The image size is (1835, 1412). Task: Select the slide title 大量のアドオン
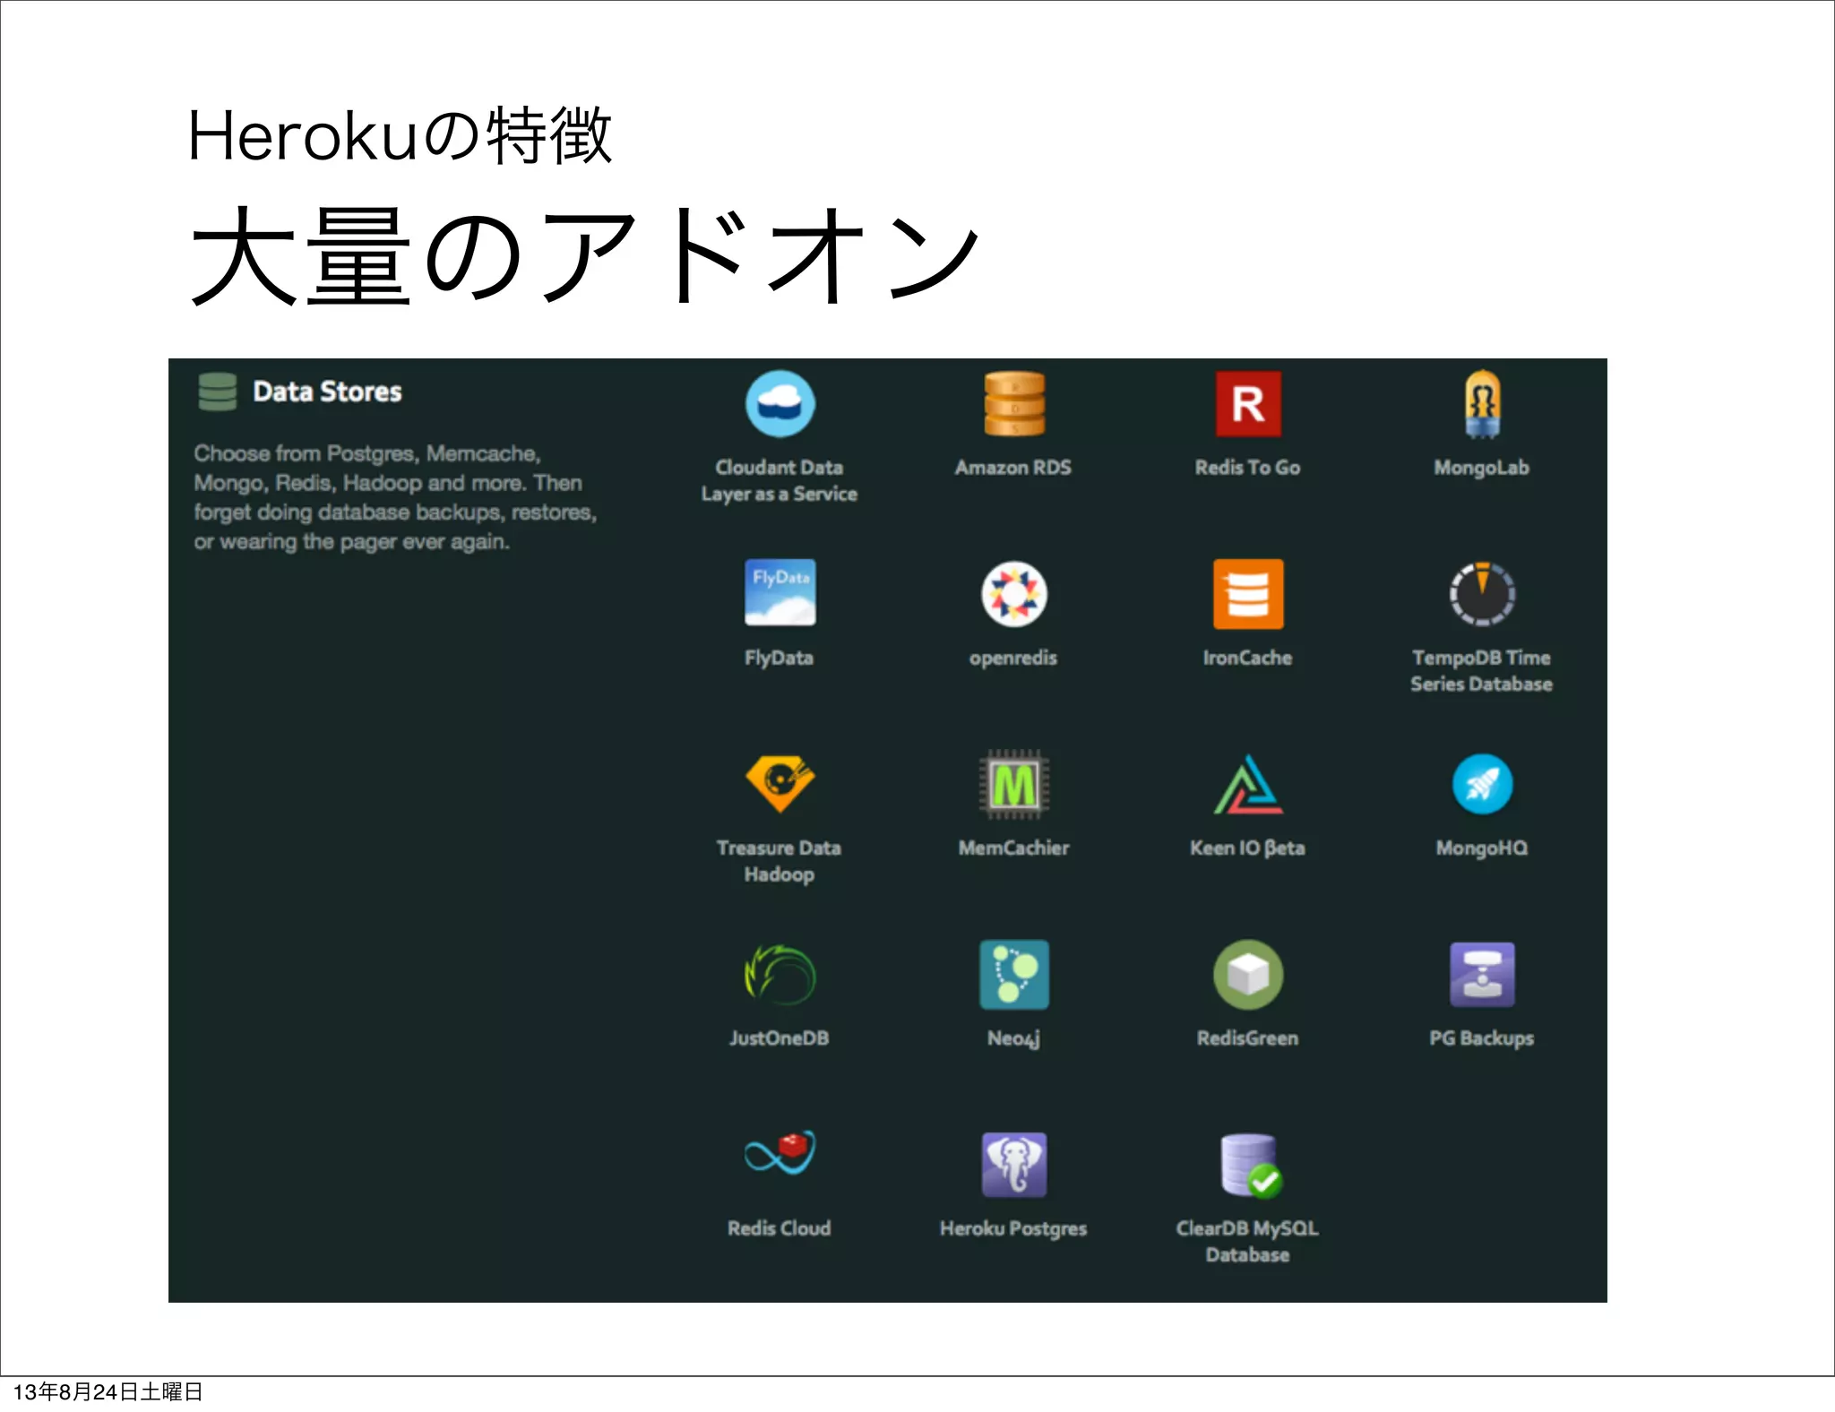(x=584, y=256)
